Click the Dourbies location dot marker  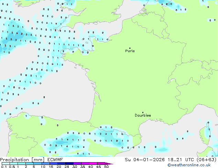click(x=143, y=112)
